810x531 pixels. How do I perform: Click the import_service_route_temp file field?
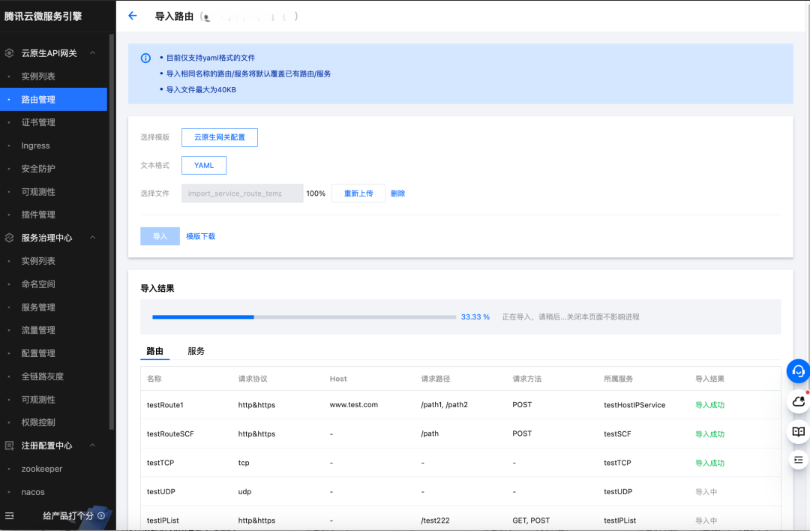[242, 193]
